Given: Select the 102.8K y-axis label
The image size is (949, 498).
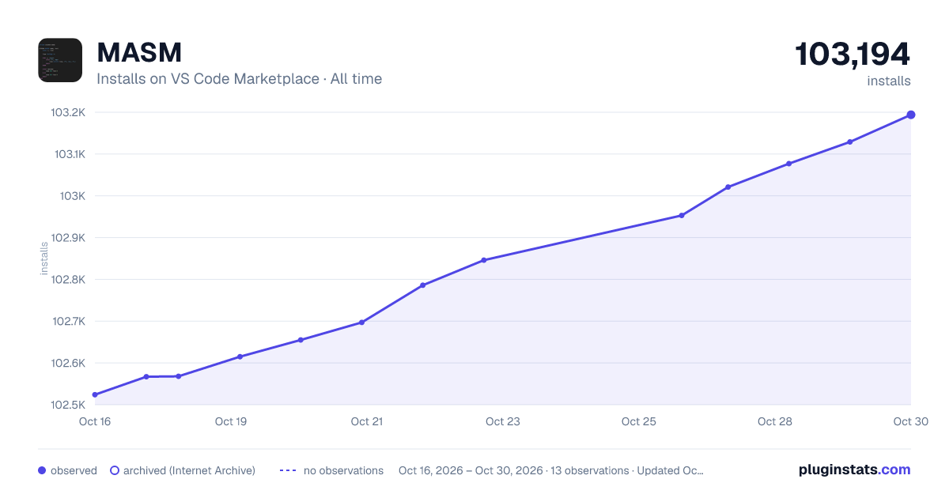Looking at the screenshot, I should click(x=68, y=280).
